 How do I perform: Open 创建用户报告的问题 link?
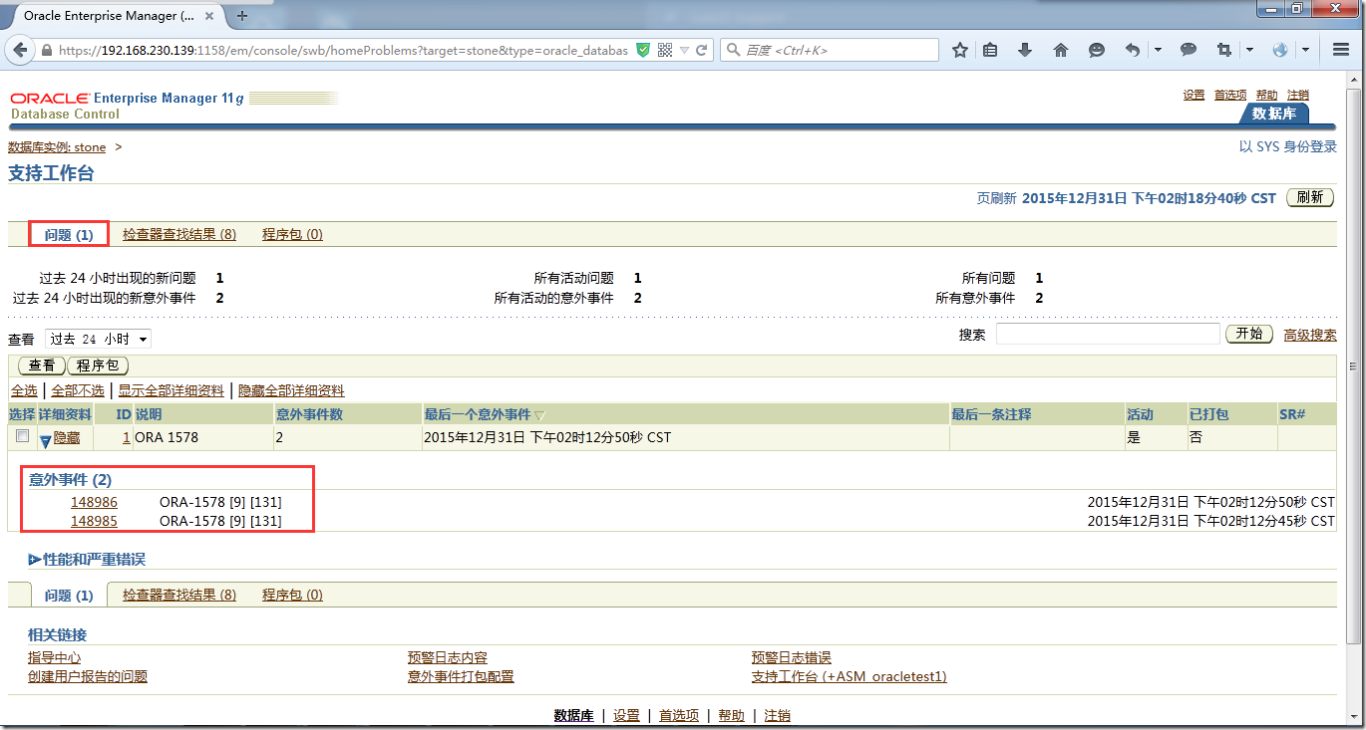click(x=88, y=676)
